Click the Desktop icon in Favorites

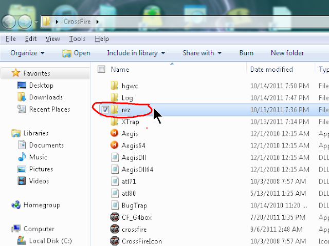pos(22,85)
